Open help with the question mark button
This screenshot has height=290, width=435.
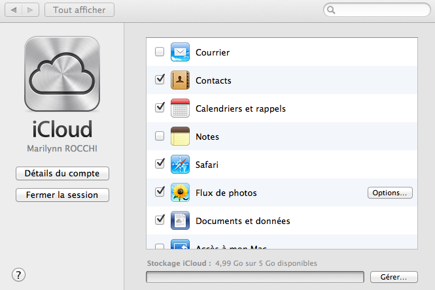click(18, 275)
